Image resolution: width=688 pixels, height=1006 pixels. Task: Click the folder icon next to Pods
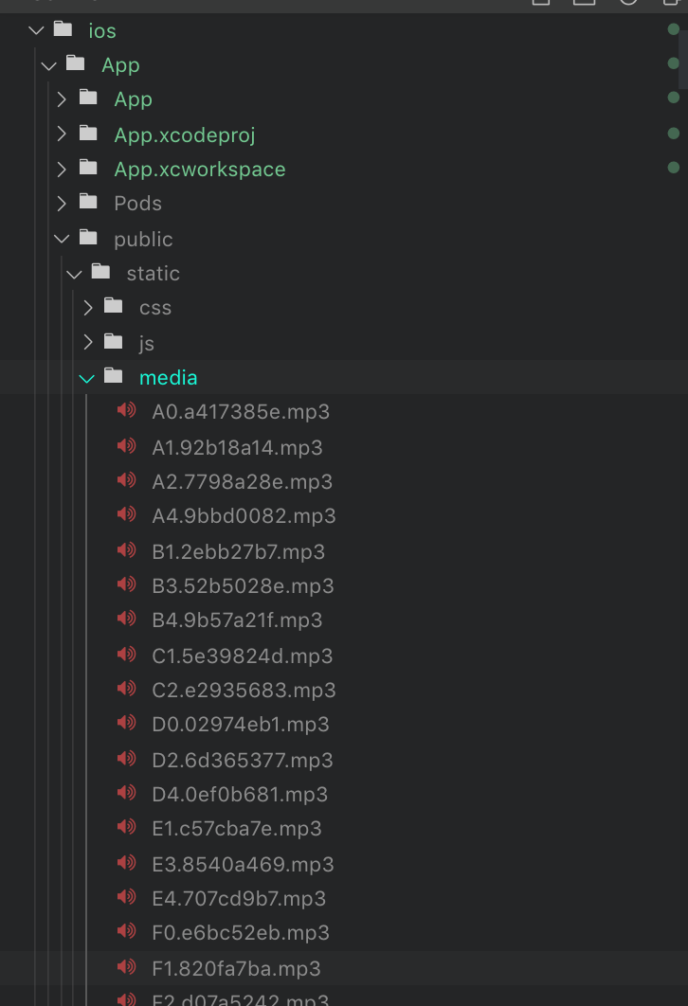click(88, 203)
